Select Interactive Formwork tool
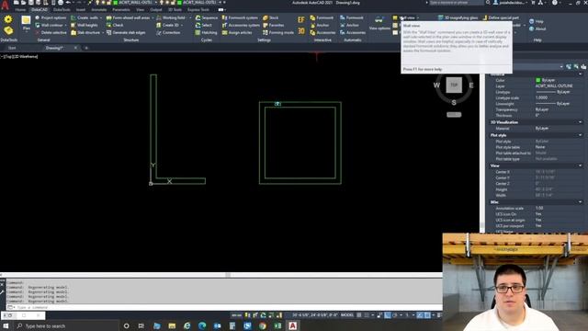Image resolution: width=588 pixels, height=331 pixels. [322, 17]
